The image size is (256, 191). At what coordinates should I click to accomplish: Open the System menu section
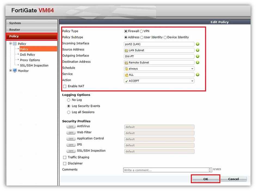tap(32, 23)
